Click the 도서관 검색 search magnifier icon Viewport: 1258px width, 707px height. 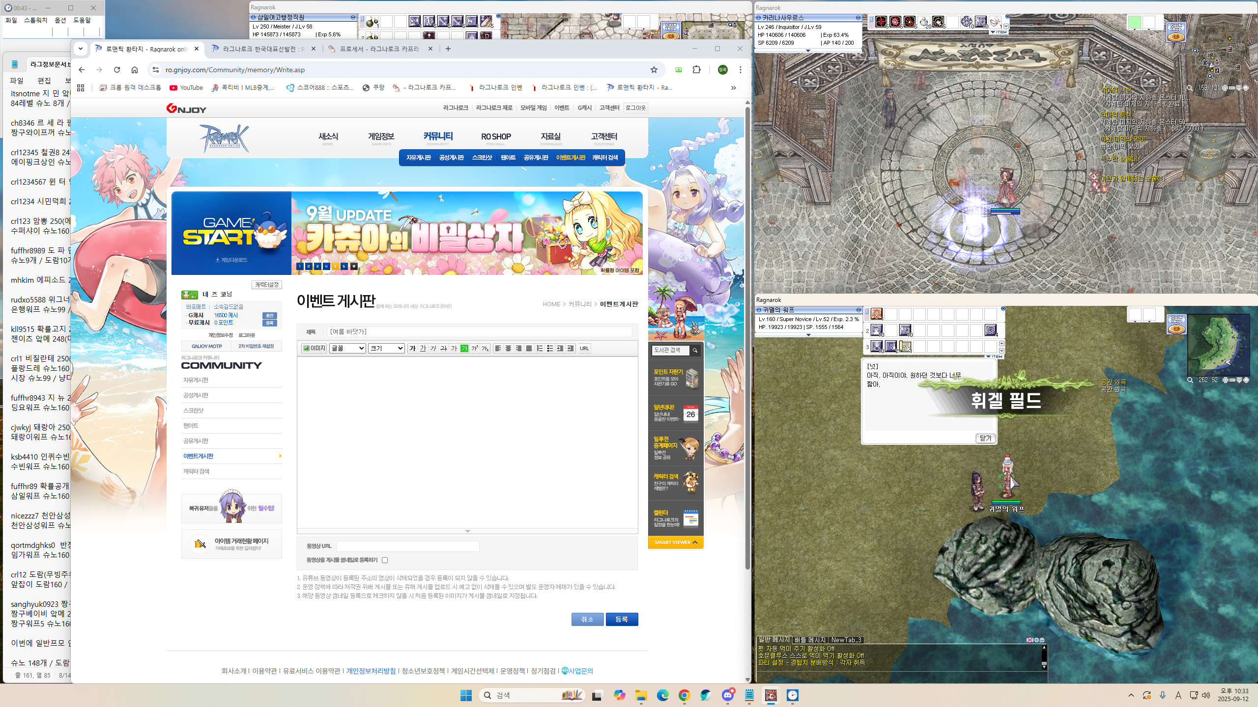point(695,350)
